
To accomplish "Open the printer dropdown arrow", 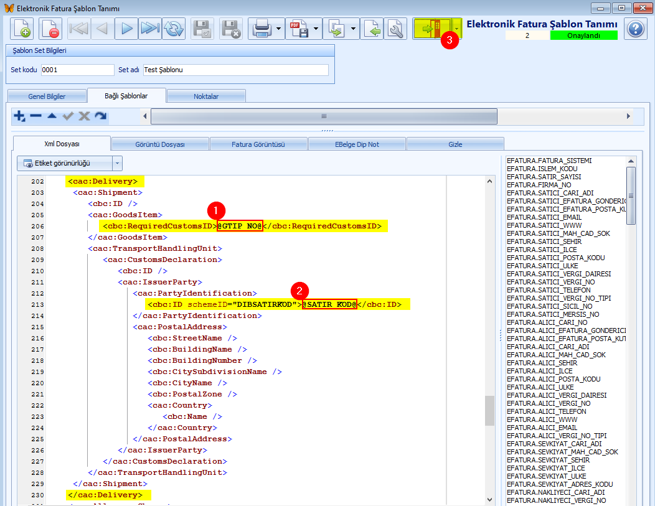I will [x=279, y=29].
